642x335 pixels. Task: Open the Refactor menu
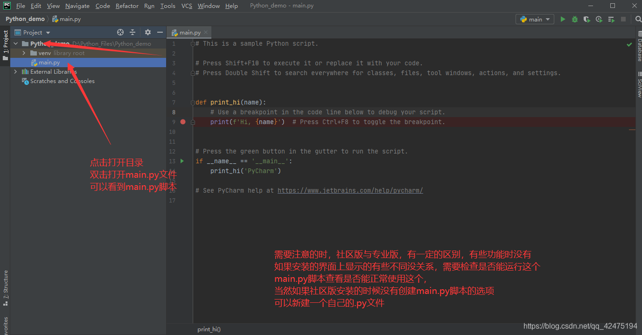(127, 6)
